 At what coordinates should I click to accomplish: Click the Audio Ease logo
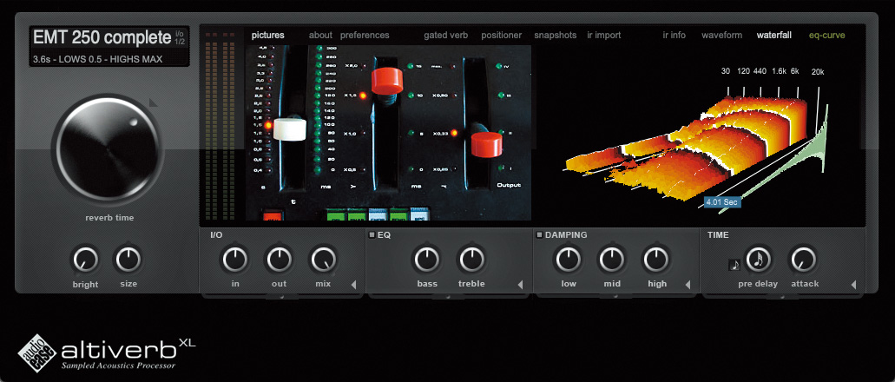[x=37, y=352]
